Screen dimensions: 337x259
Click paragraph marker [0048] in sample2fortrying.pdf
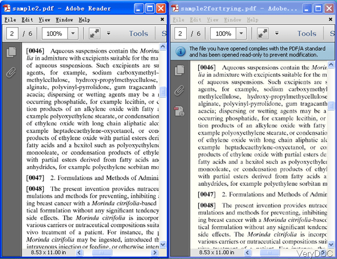tap(207, 206)
